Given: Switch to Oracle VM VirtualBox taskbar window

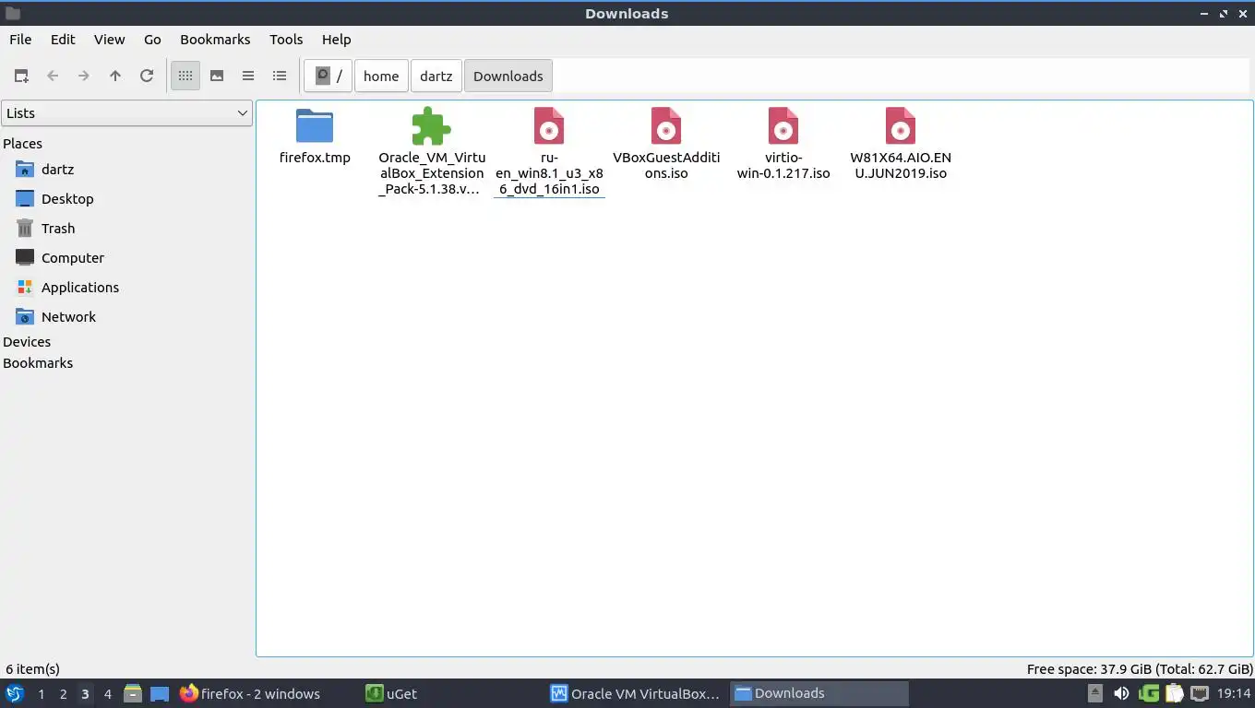Looking at the screenshot, I should pyautogui.click(x=634, y=693).
